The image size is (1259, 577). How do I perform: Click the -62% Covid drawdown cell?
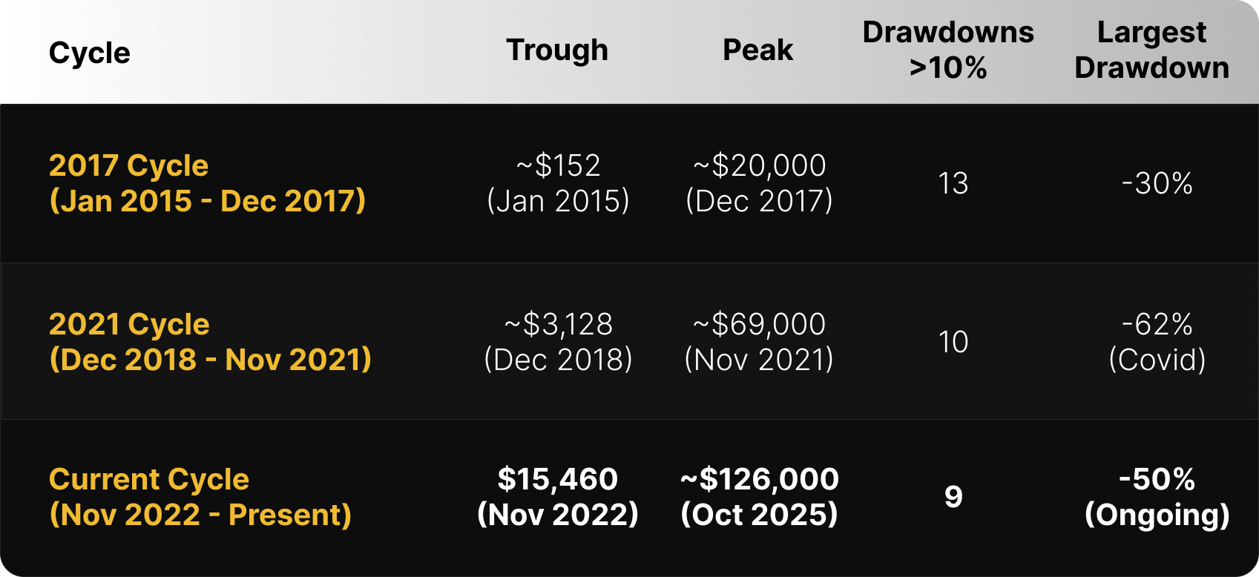pos(1157,342)
